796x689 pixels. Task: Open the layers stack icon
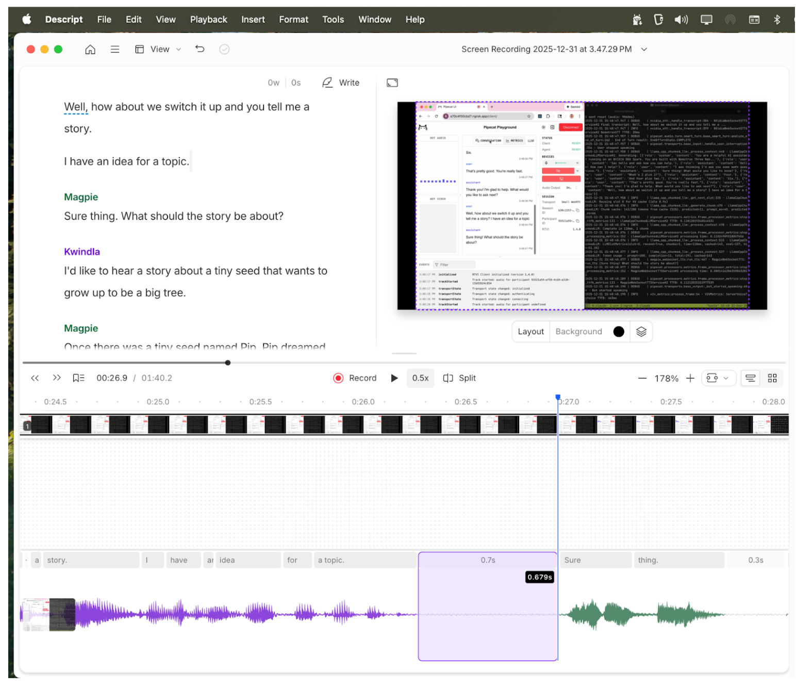tap(641, 332)
